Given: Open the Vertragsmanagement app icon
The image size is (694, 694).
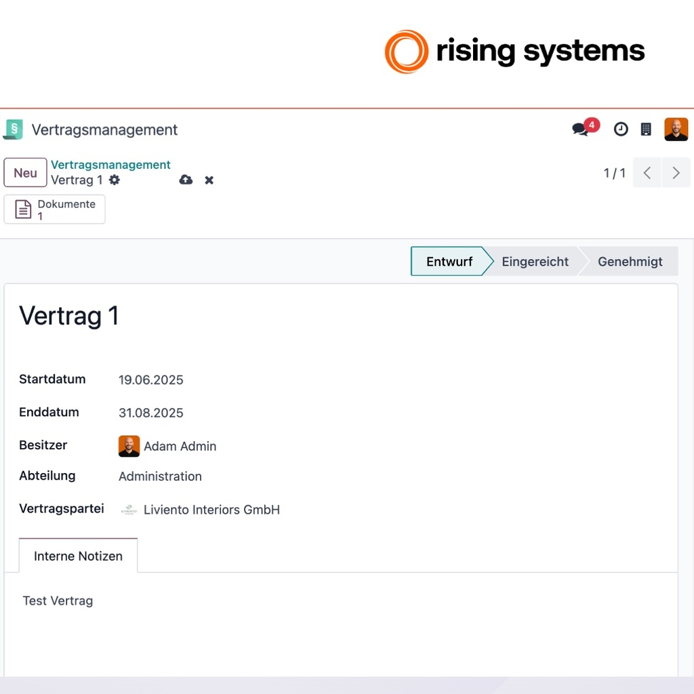Looking at the screenshot, I should coord(13,129).
